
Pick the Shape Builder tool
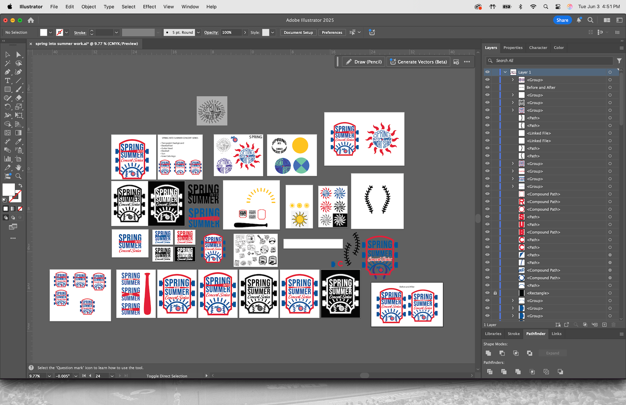pos(7,124)
